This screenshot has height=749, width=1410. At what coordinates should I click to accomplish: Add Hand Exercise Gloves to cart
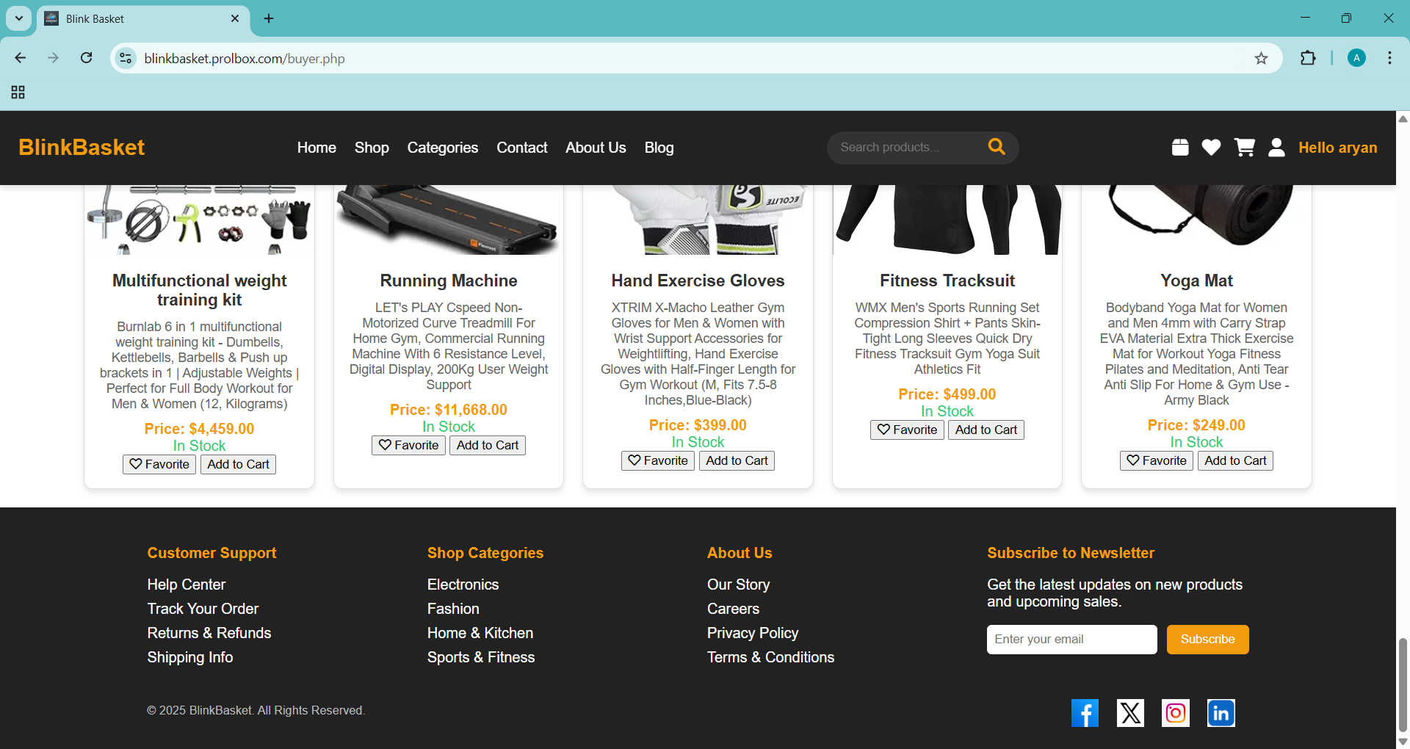[x=737, y=460]
